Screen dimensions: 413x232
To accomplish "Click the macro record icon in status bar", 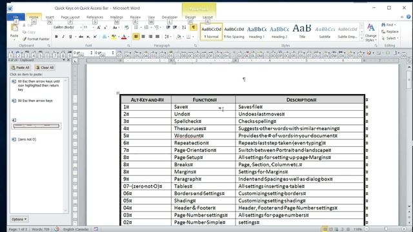I will 96,229.
